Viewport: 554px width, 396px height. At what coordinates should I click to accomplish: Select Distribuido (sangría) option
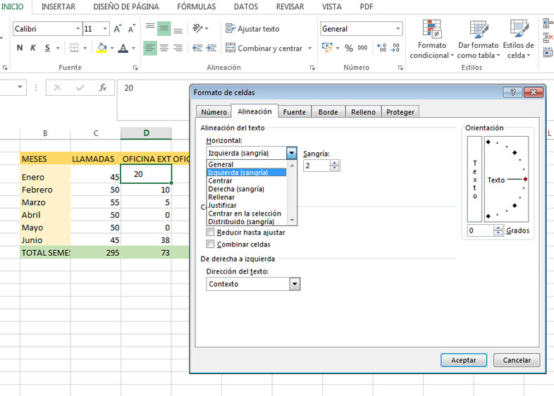[247, 221]
